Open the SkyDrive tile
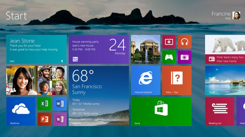Viewport: 245px width, 137px height. (21, 111)
